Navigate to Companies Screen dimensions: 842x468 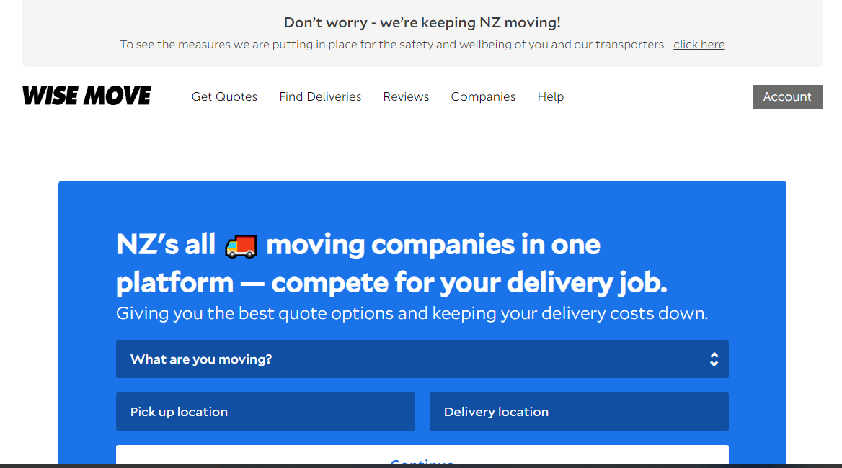483,96
